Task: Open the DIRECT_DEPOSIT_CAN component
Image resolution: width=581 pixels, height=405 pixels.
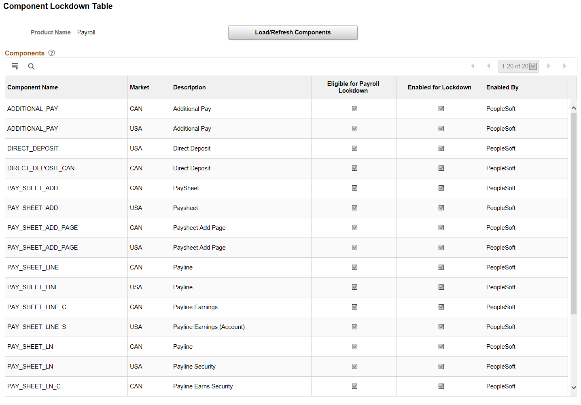Action: (40, 168)
